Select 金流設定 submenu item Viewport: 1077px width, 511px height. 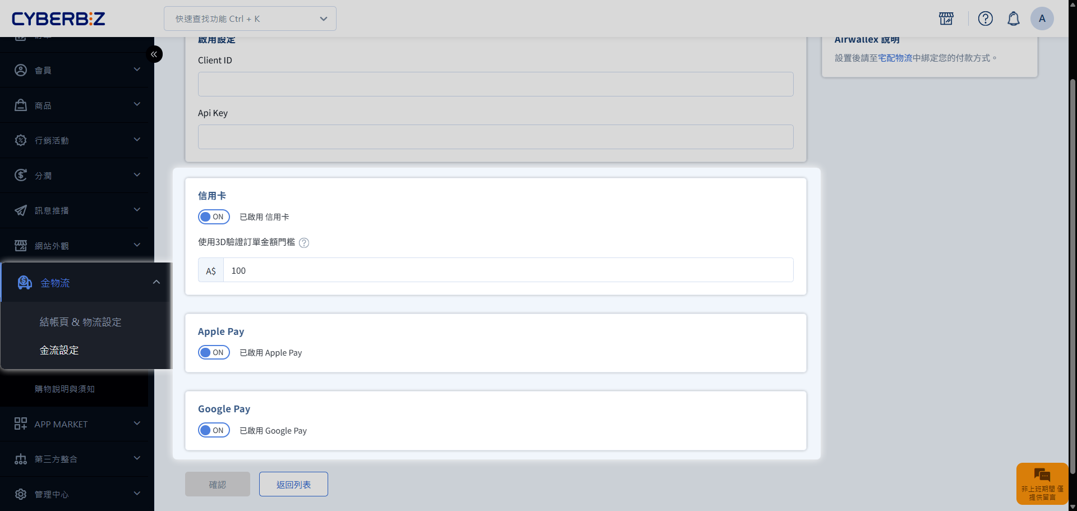[59, 350]
